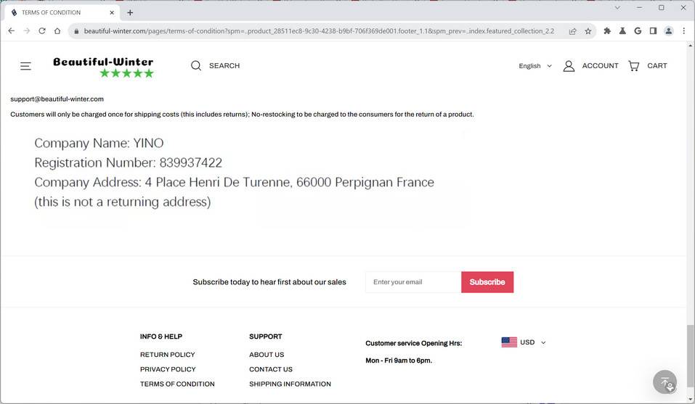Maximize the browser window

662,7
